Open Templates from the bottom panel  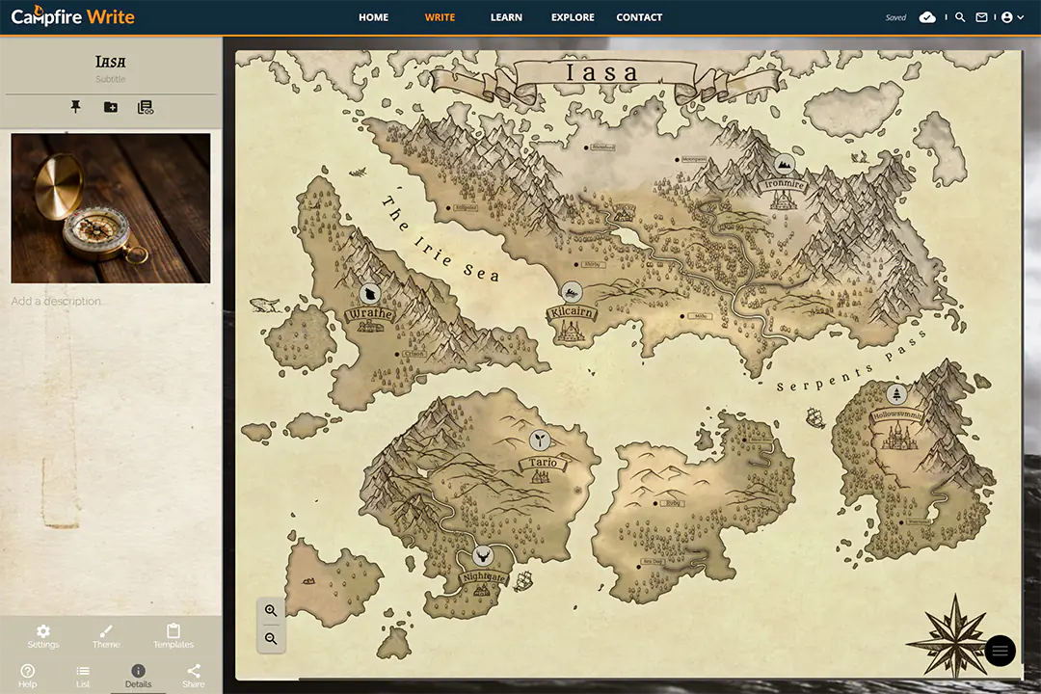click(173, 636)
